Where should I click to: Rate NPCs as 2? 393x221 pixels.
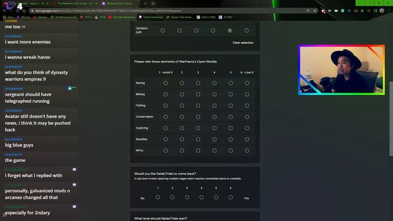coord(182,150)
